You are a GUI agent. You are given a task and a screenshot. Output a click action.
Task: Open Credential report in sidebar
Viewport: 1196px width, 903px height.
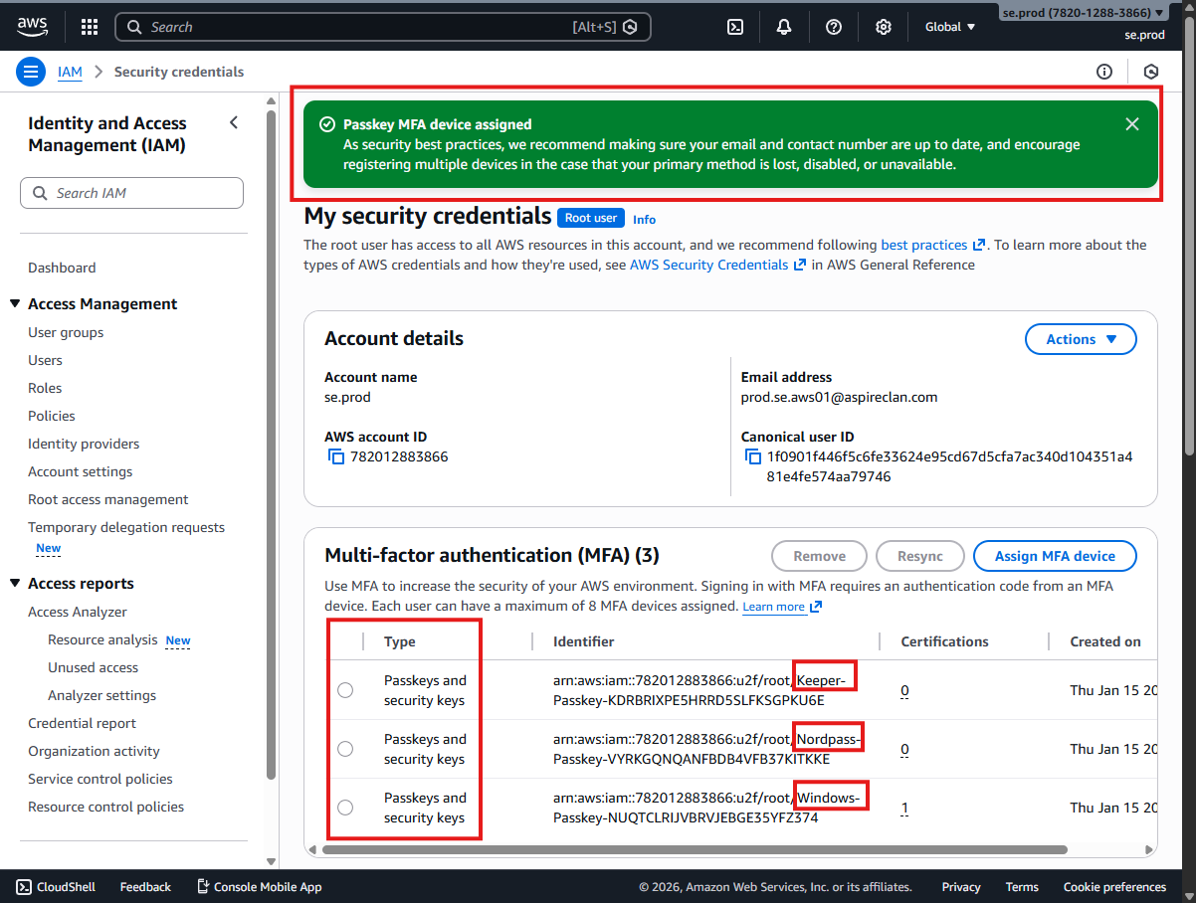[x=82, y=723]
